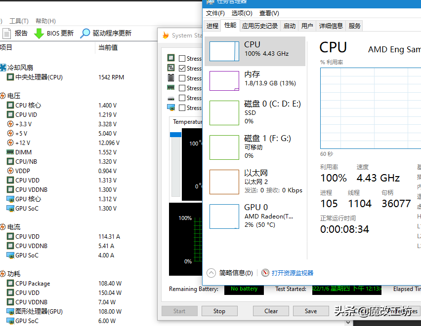Screen dimensions: 421x326
Task: Click the 当前值 column header
Action: tap(108, 48)
